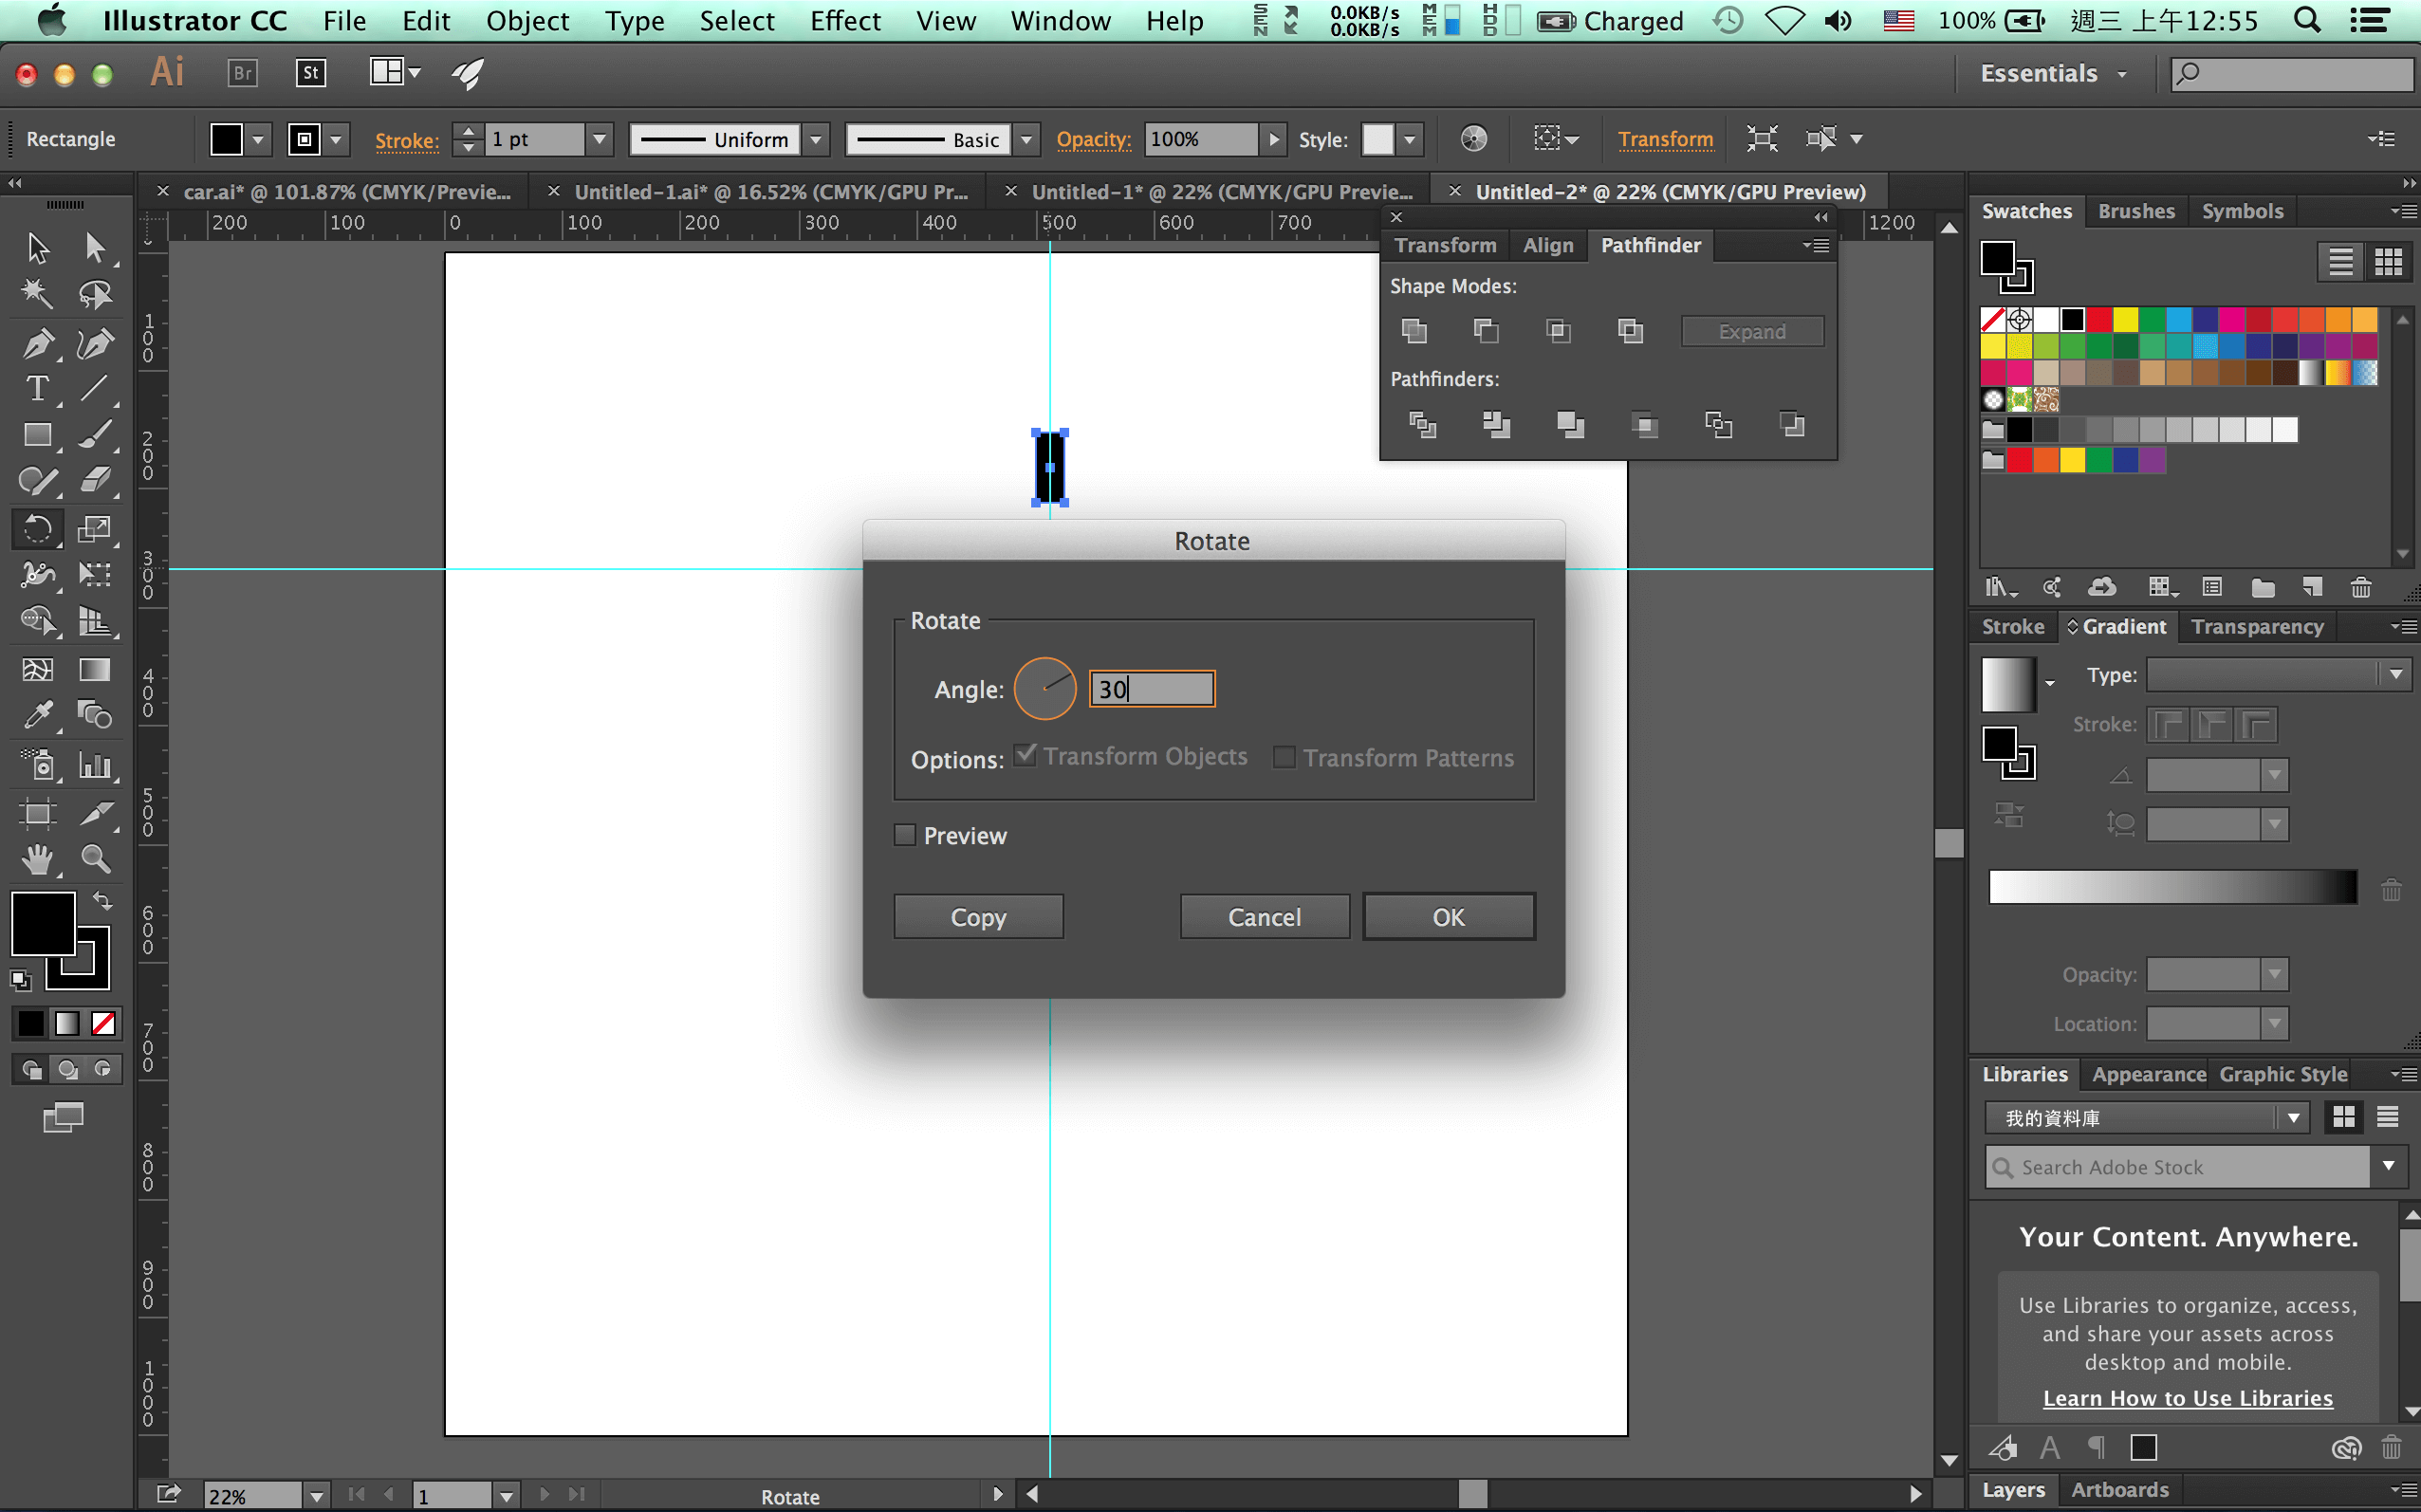Open the Learn How to Use Libraries link
This screenshot has height=1512, width=2421.
point(2187,1398)
